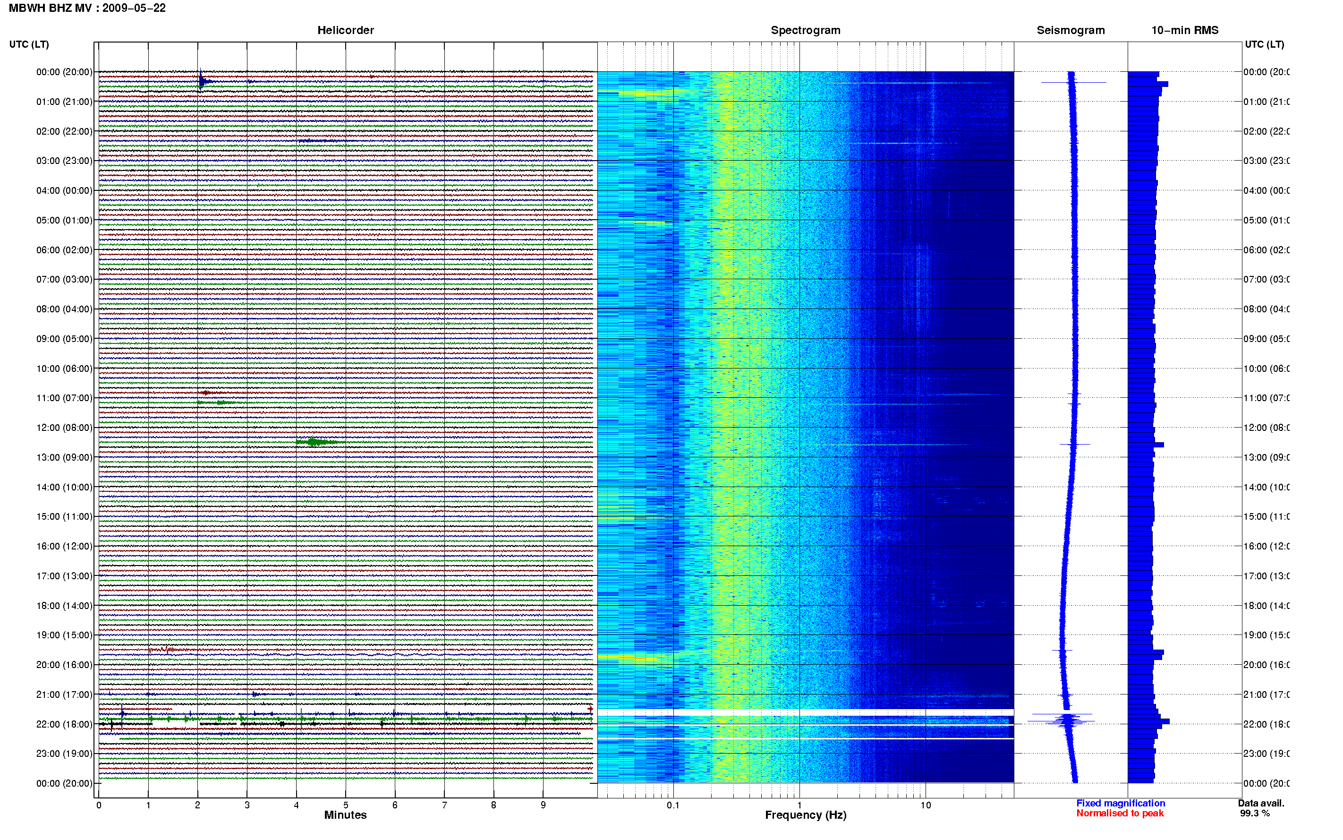Click the tallest RMS bar near 22:00
The height and width of the screenshot is (840, 1343).
pyautogui.click(x=1148, y=721)
